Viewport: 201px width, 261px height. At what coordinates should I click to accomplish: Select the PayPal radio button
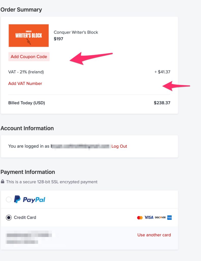click(9, 199)
